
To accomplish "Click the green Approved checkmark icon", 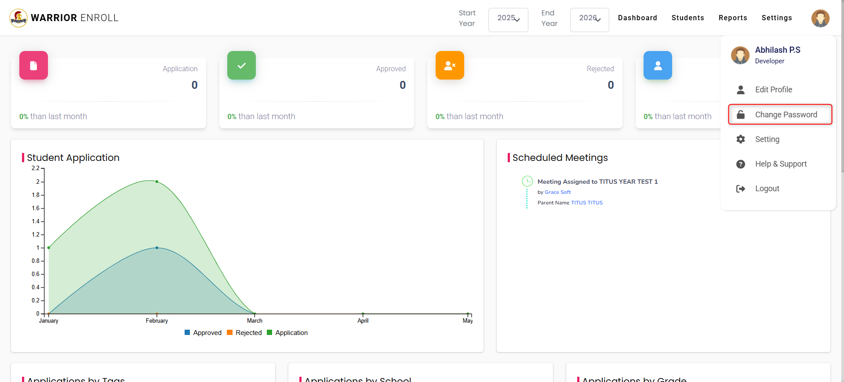I will point(241,65).
